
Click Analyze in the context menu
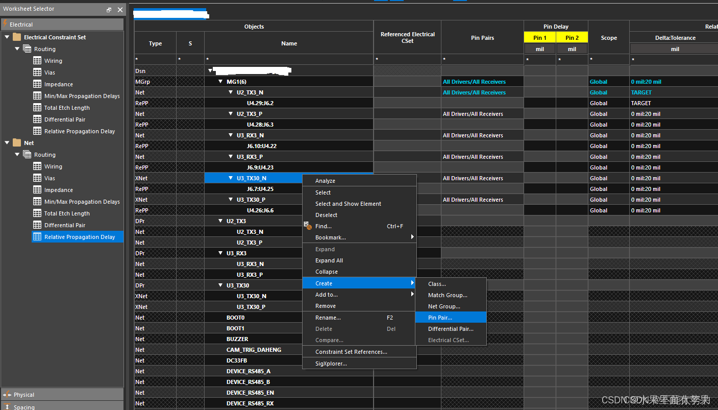[325, 181]
